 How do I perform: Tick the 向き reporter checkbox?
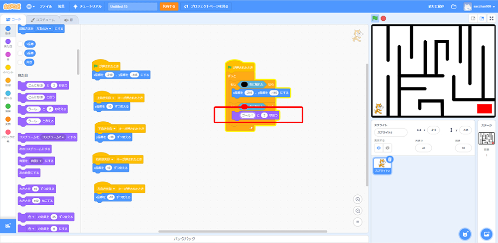click(20, 62)
